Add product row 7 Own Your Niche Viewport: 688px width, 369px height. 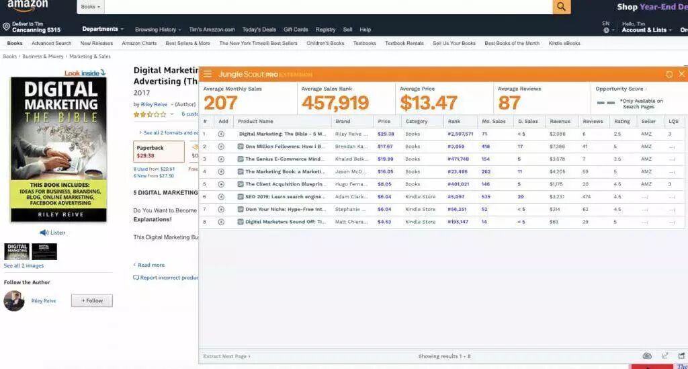coord(221,209)
